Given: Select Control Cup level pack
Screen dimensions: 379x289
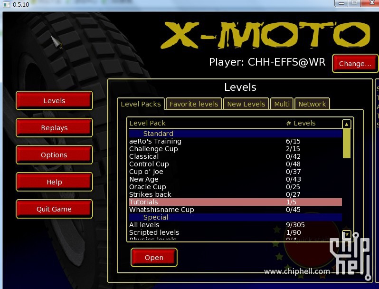Looking at the screenshot, I should click(x=236, y=164).
